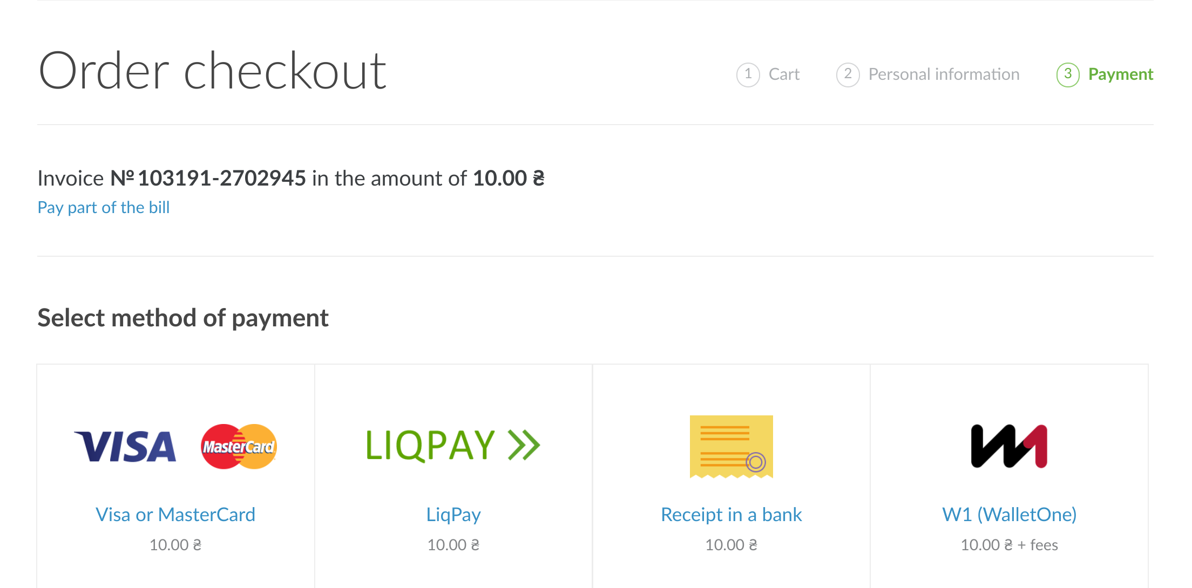This screenshot has width=1192, height=588.
Task: Choose the WalletOne W1 logo
Action: 1009,446
